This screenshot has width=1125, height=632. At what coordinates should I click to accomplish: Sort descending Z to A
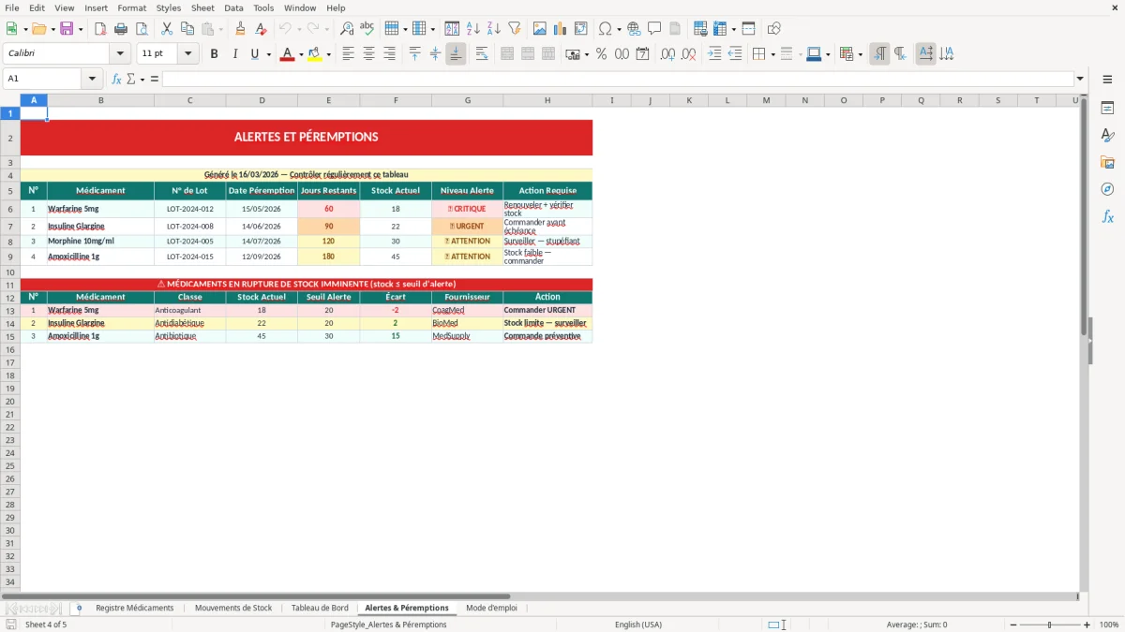[494, 28]
